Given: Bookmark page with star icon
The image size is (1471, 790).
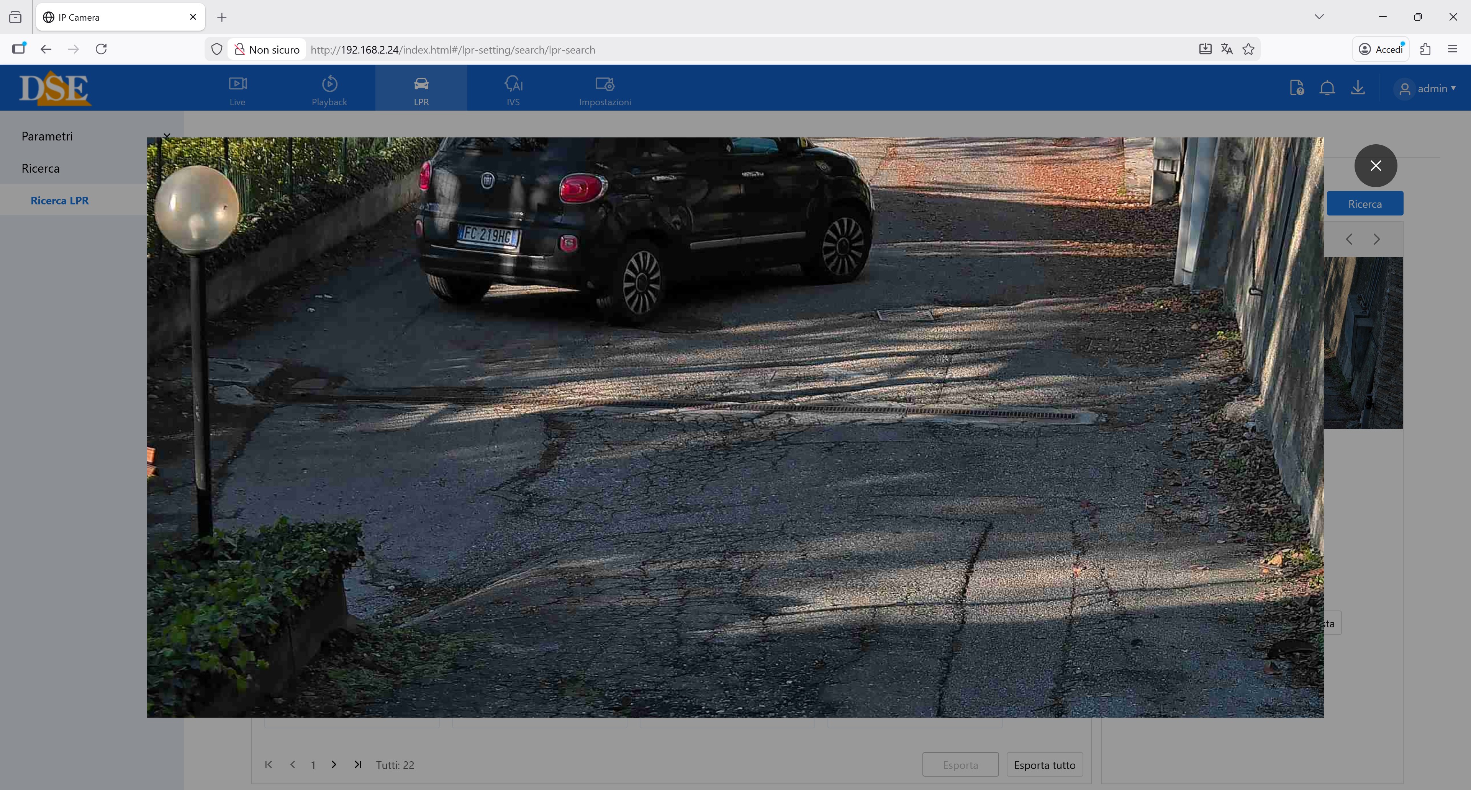Looking at the screenshot, I should click(x=1248, y=50).
